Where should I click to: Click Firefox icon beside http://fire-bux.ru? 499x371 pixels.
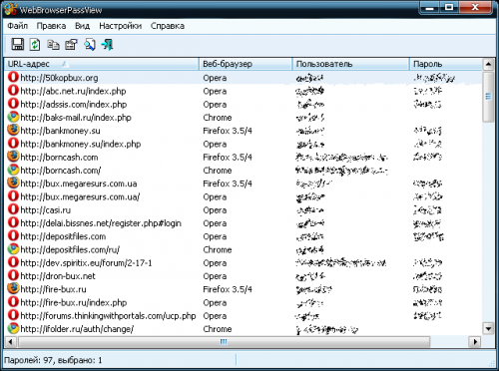(13, 288)
